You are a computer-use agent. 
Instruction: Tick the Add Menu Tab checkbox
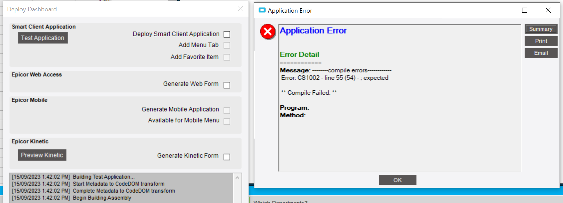(227, 45)
